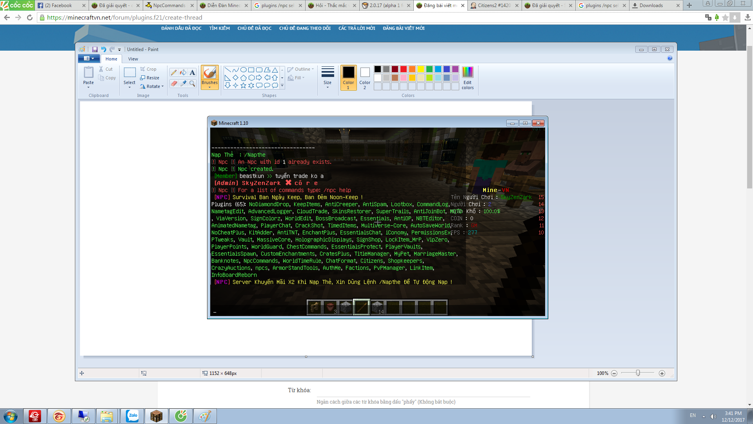Click the Save icon in title bar
This screenshot has width=753, height=424.
95,49
